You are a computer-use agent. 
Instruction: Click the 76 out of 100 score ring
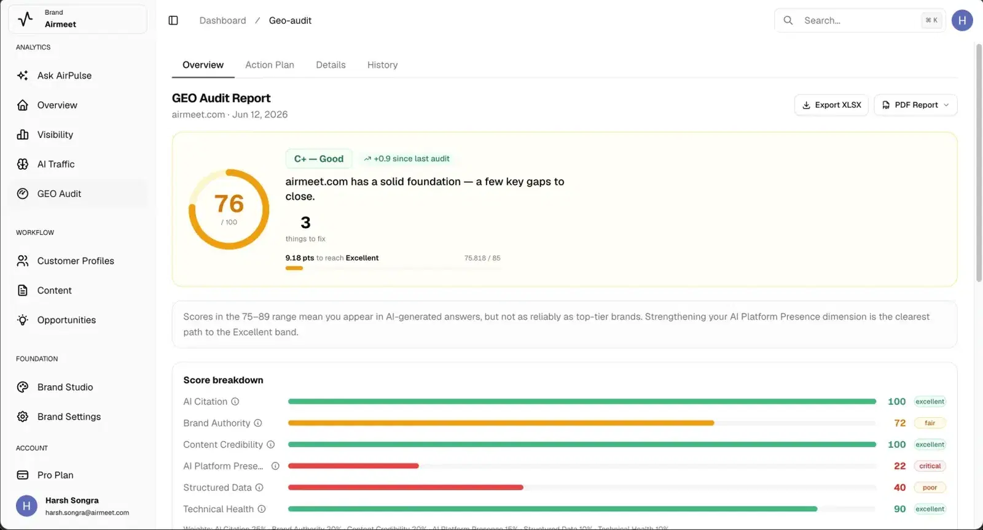click(x=229, y=209)
